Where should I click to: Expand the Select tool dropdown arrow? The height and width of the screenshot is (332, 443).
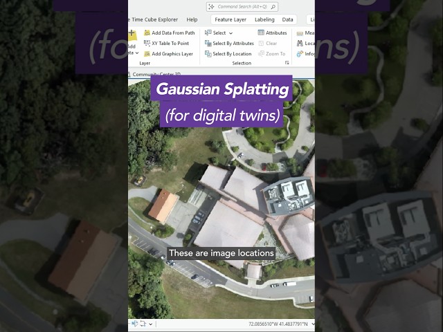230,33
